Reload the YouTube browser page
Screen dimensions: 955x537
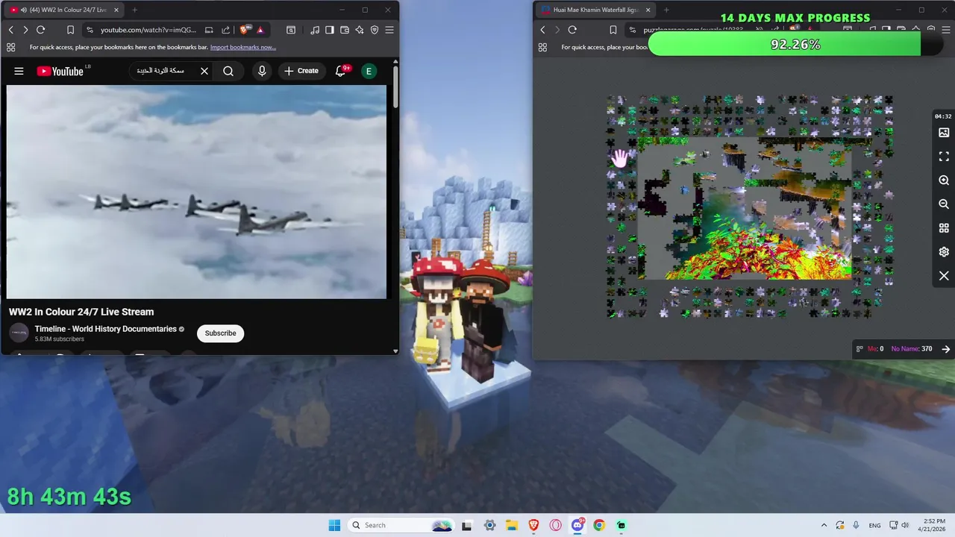point(40,30)
